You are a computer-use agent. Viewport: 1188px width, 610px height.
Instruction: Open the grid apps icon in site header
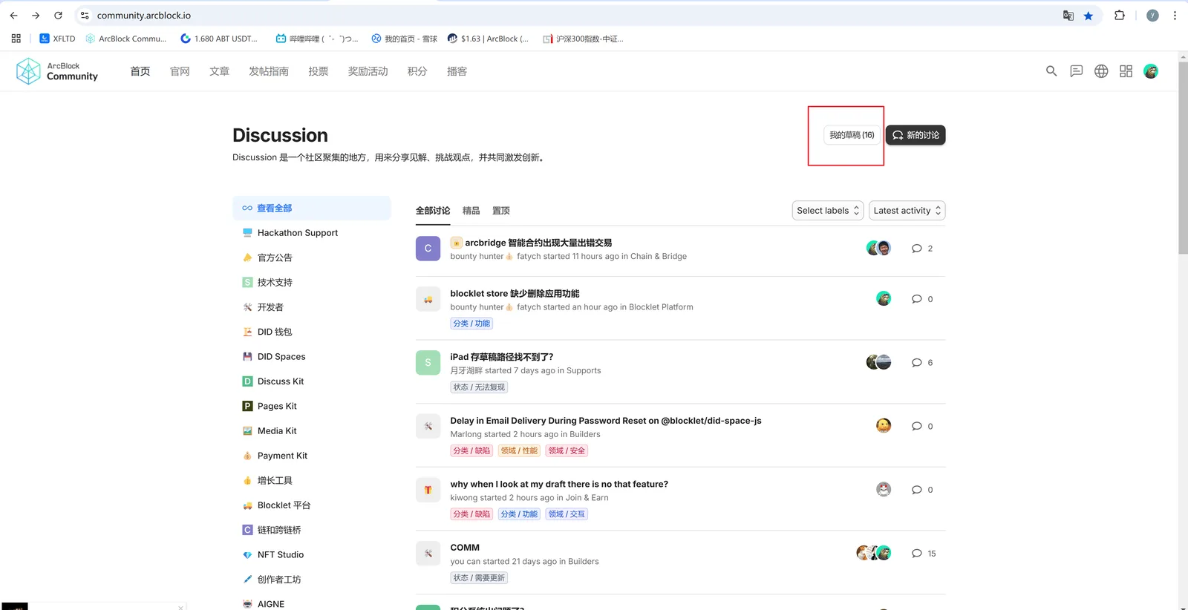1126,71
